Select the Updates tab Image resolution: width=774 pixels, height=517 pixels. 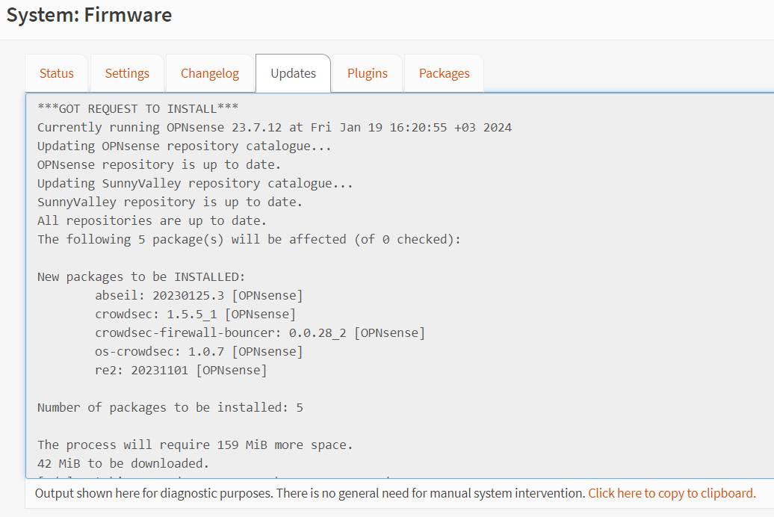tap(292, 72)
